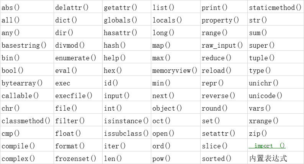Image resolution: width=304 pixels, height=164 pixels.
Task: Select the classmethod() entry
Action: click(26, 121)
